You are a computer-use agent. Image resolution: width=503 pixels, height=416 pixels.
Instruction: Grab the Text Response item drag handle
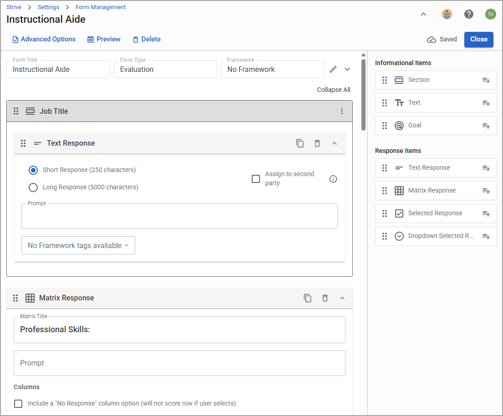pyautogui.click(x=23, y=143)
